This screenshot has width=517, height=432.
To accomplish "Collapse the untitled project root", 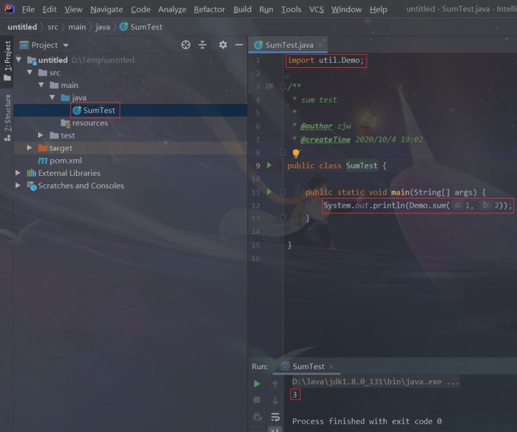I will (x=19, y=59).
